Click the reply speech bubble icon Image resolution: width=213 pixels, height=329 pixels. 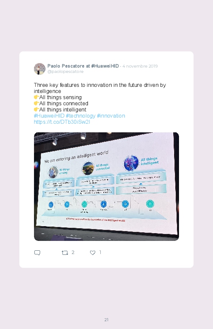coord(37,253)
